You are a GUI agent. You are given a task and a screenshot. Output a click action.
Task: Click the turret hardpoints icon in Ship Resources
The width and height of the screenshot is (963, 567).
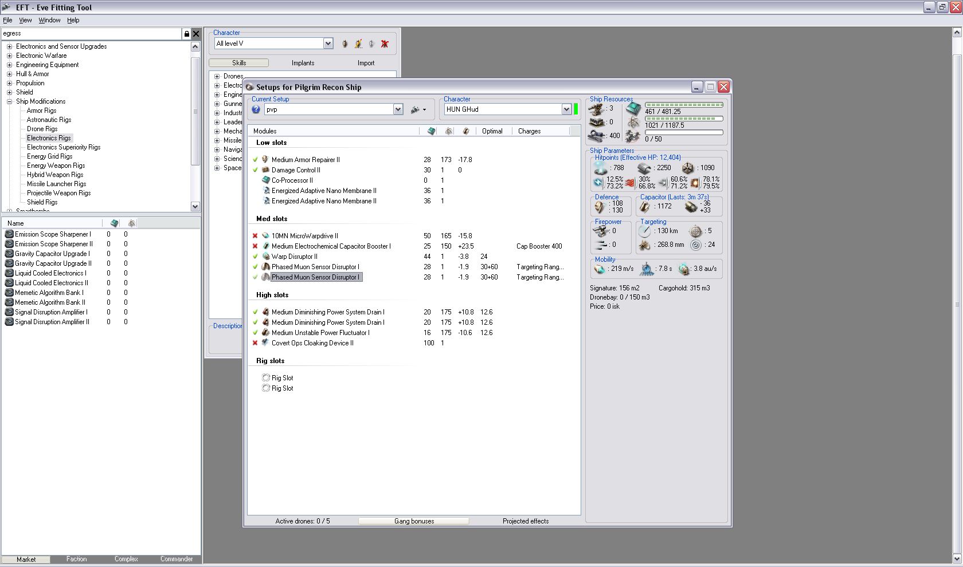597,109
